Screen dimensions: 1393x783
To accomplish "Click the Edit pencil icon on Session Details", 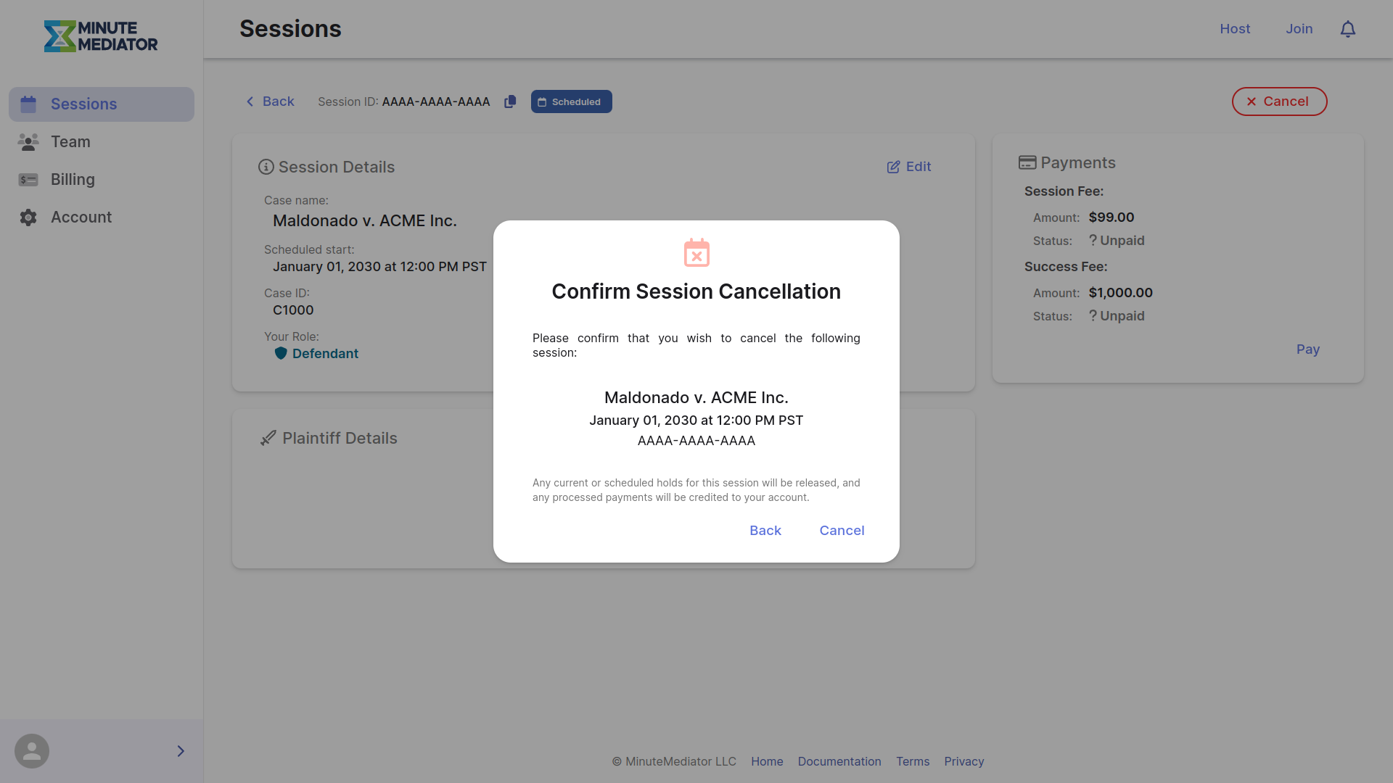I will pyautogui.click(x=894, y=167).
